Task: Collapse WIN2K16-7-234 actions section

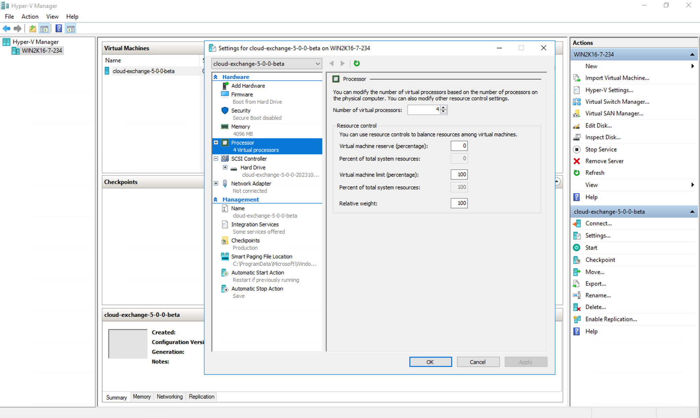Action: pos(692,55)
